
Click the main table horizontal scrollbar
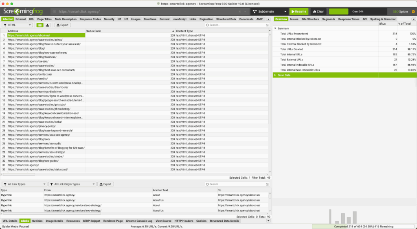coord(19,175)
